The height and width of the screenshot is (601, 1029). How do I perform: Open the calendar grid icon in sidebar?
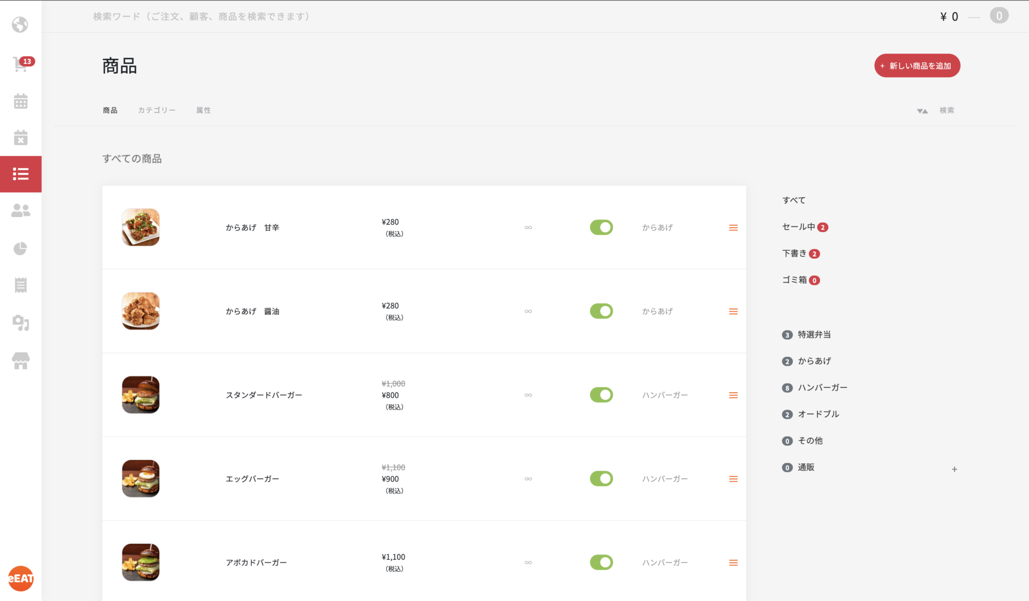20,101
